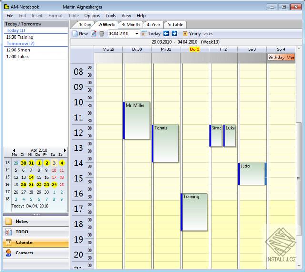Click the sidebar splitter grip above Notes
305x272 pixels.
(36, 215)
